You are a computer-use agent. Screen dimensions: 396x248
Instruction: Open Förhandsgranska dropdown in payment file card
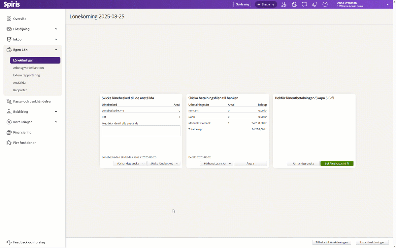[230, 164]
